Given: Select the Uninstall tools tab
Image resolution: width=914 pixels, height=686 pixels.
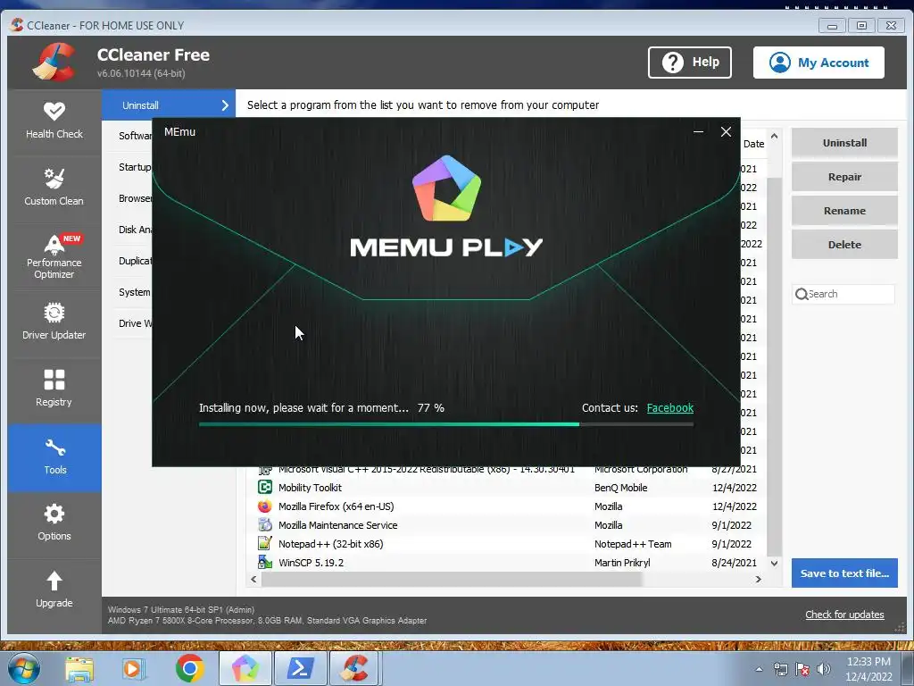Looking at the screenshot, I should coord(169,105).
